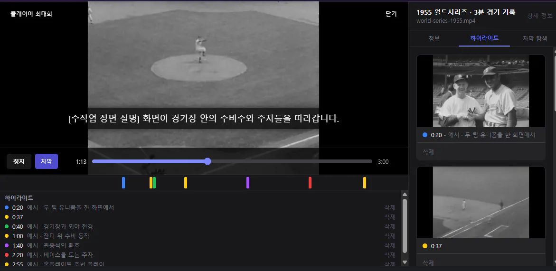Click the 0:20 caption under the first thumbnail

coord(482,135)
